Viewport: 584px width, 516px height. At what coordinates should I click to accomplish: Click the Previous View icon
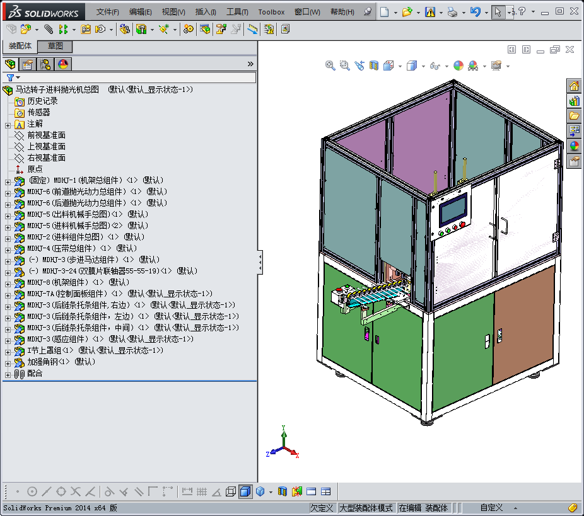pos(359,66)
